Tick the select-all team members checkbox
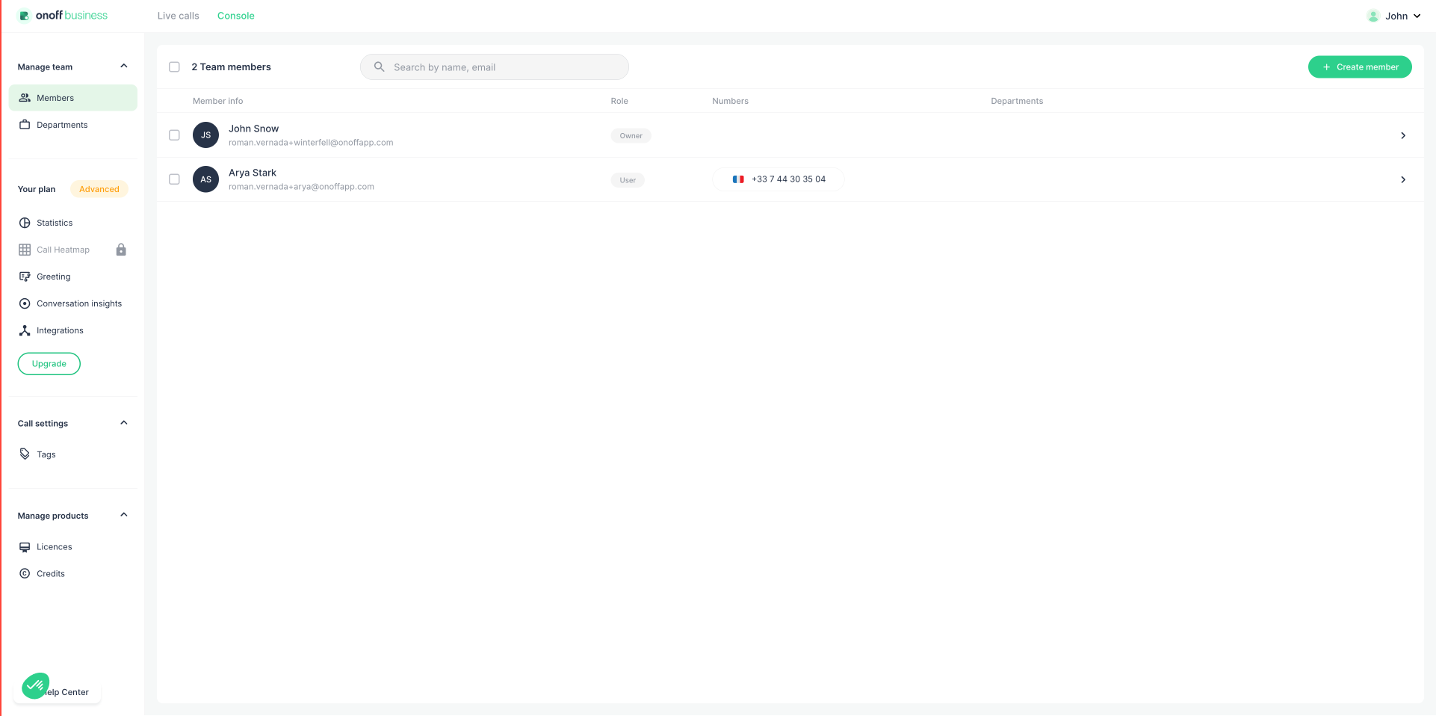The width and height of the screenshot is (1436, 716). [x=174, y=67]
